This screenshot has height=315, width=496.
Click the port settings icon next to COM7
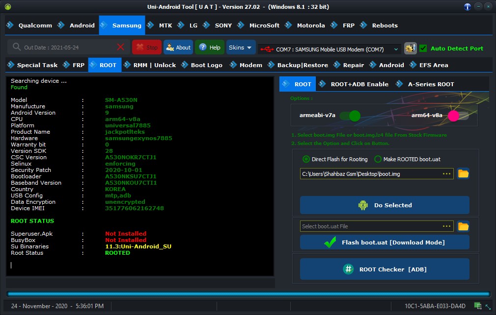[410, 48]
